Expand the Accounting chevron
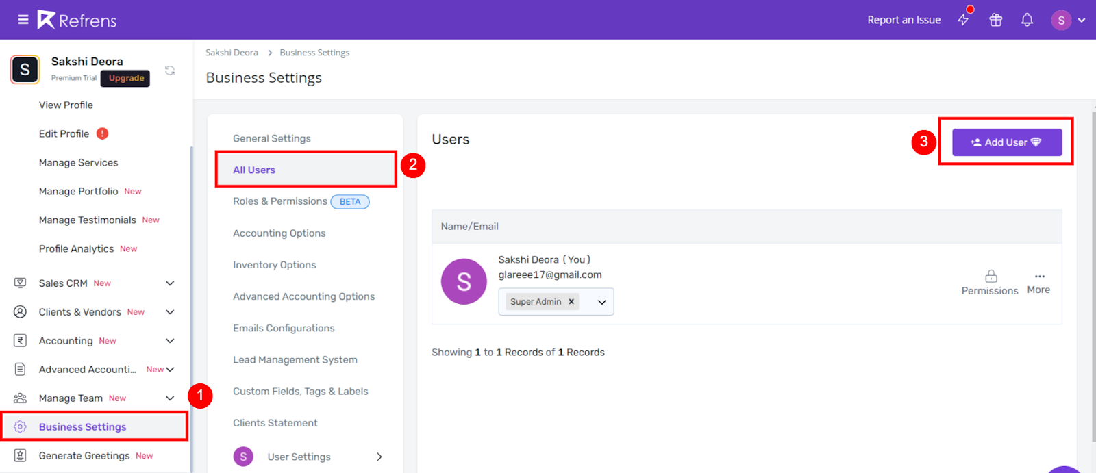The height and width of the screenshot is (473, 1096). [x=170, y=341]
